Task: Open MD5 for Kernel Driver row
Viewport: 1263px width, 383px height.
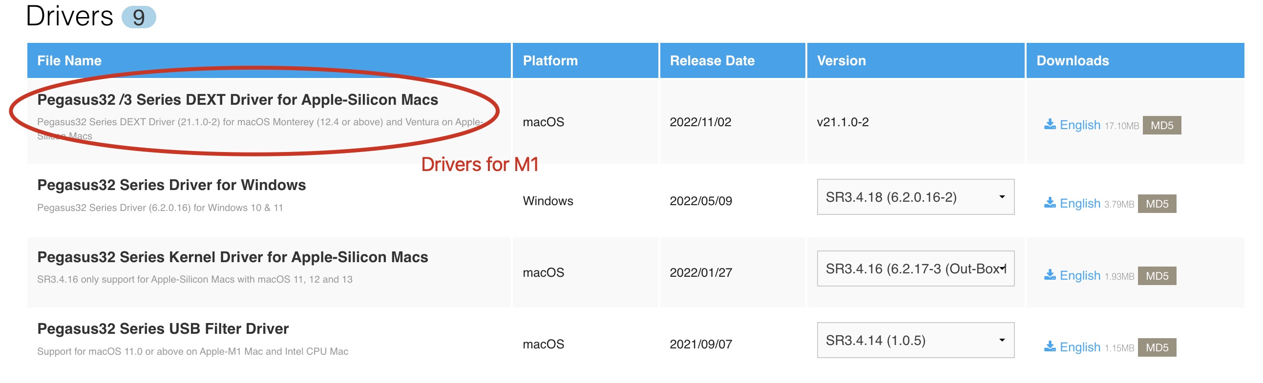Action: point(1157,275)
